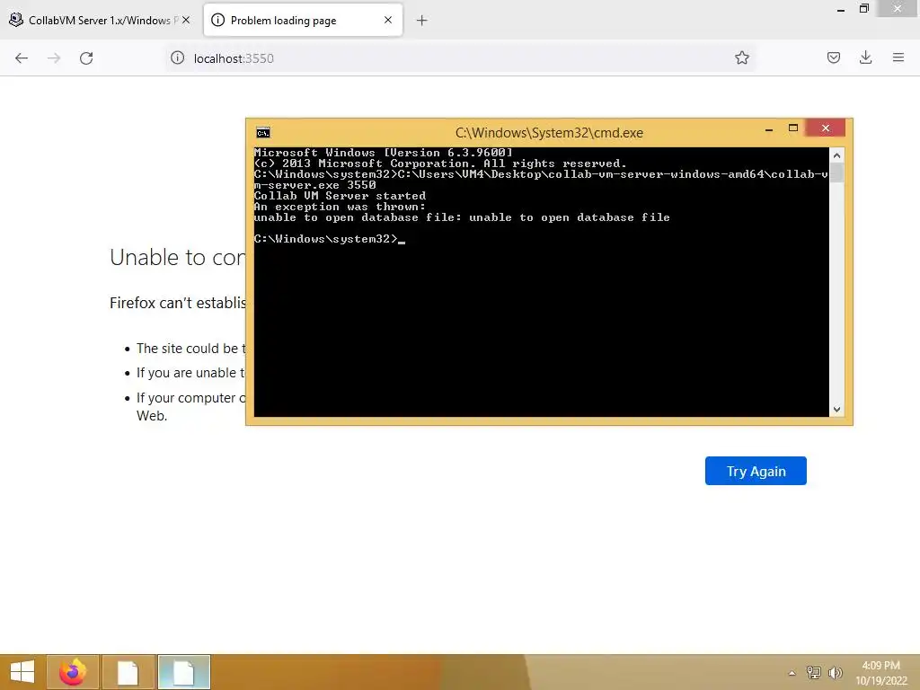The height and width of the screenshot is (690, 920).
Task: Click the browser forward arrow
Action: (x=54, y=58)
